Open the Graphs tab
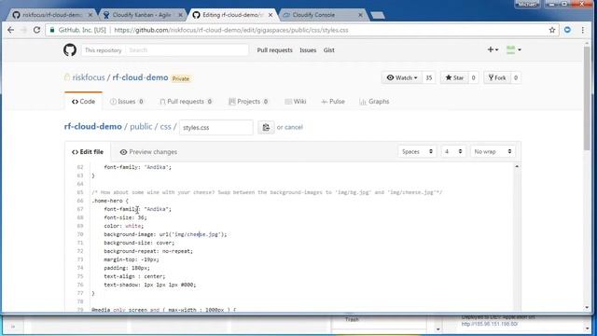Screen dimensions: 597x336 (x=374, y=102)
